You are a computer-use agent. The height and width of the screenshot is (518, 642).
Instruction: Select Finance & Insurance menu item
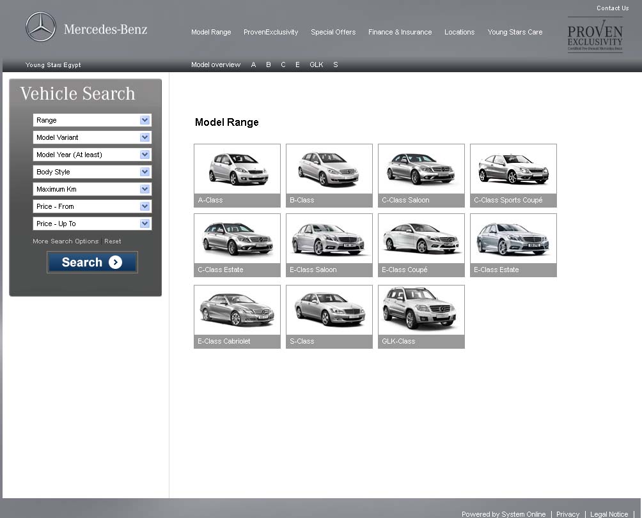click(x=400, y=32)
